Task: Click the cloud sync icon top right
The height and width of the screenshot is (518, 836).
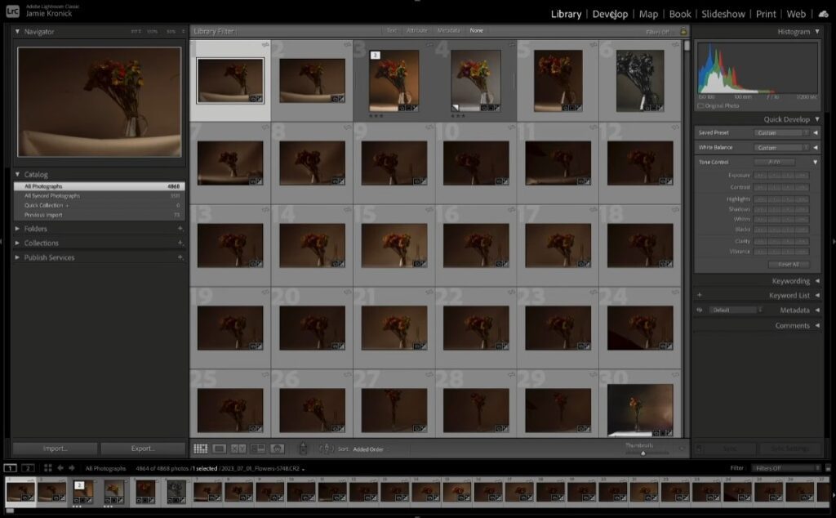Action: [822, 14]
